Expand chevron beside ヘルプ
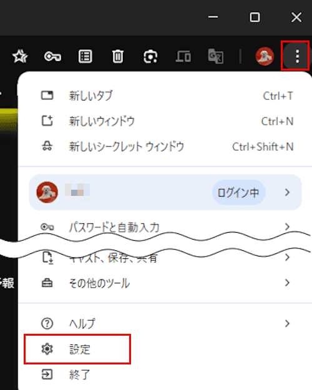Screen dimensions: 312x390 pos(288,324)
